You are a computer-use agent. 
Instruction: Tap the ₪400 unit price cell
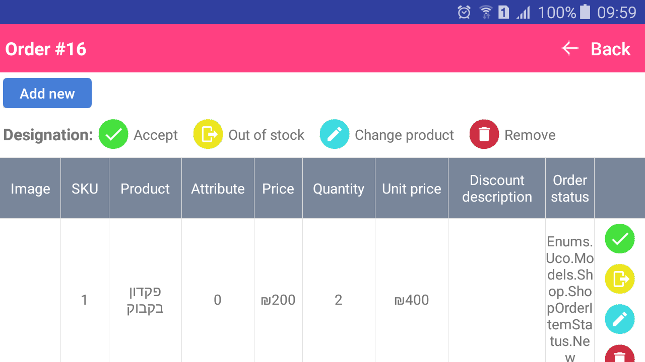pos(412,300)
